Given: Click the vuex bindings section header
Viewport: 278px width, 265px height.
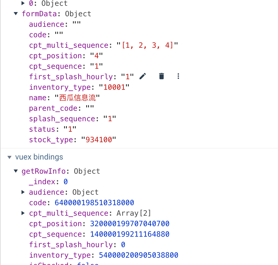Looking at the screenshot, I should [x=39, y=157].
